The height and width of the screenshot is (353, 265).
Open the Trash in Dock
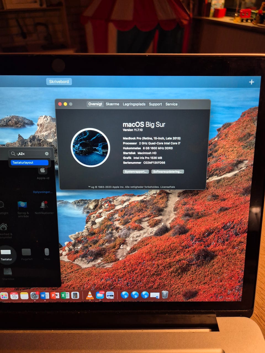(x=165, y=295)
